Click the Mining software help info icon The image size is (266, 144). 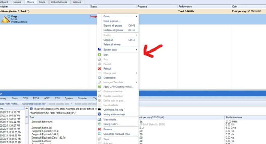coord(99,114)
